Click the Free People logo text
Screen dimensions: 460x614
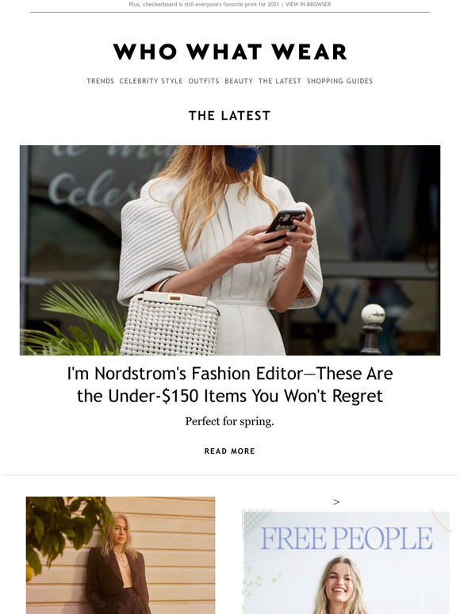[x=346, y=538]
